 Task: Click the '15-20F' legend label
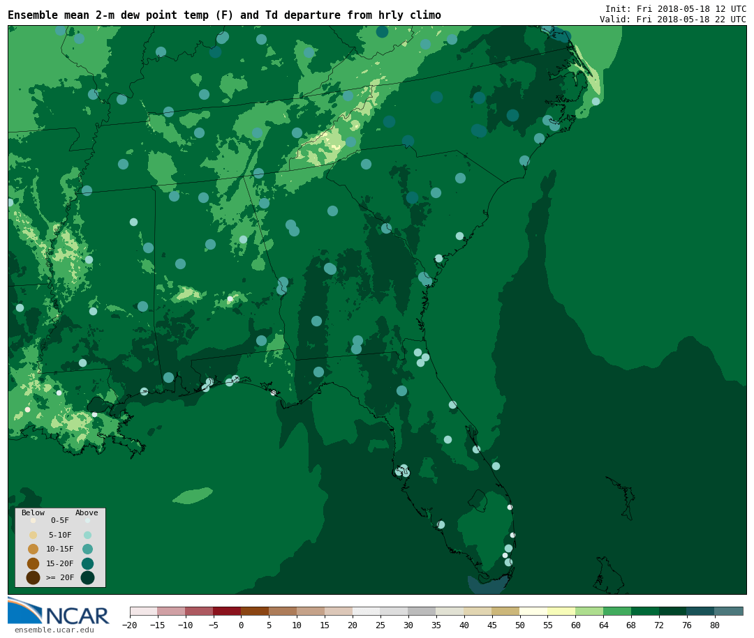pyautogui.click(x=60, y=563)
